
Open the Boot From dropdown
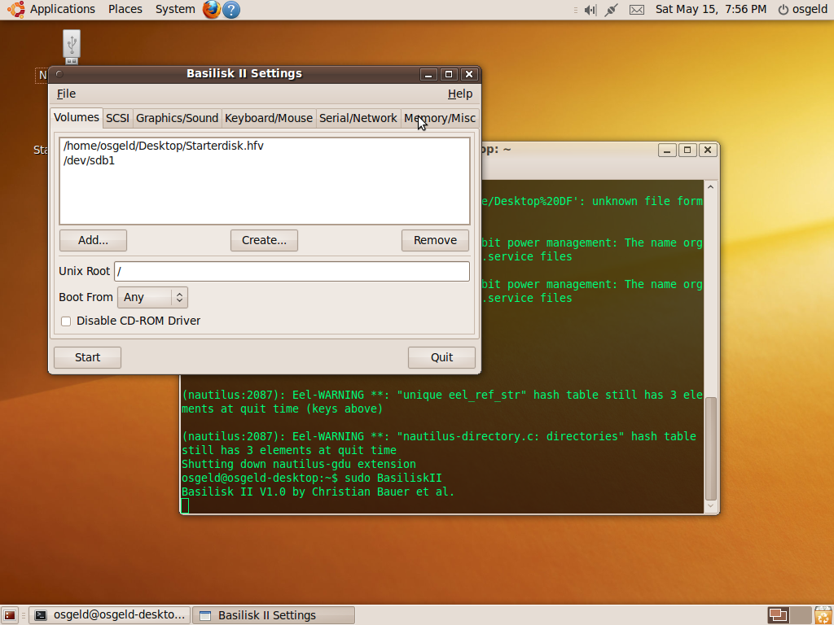click(152, 298)
